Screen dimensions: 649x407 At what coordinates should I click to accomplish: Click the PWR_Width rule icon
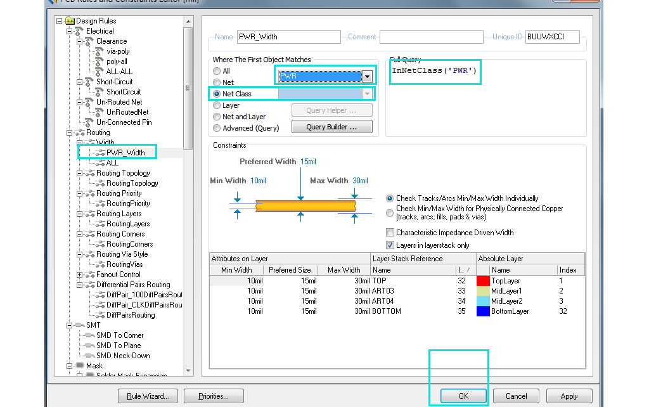point(100,153)
